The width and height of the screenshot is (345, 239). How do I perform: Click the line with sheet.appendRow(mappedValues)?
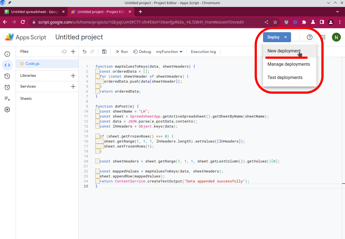pyautogui.click(x=132, y=176)
